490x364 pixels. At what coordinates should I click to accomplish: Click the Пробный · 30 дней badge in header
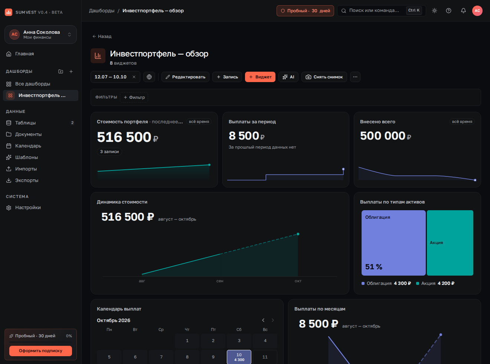pyautogui.click(x=305, y=11)
